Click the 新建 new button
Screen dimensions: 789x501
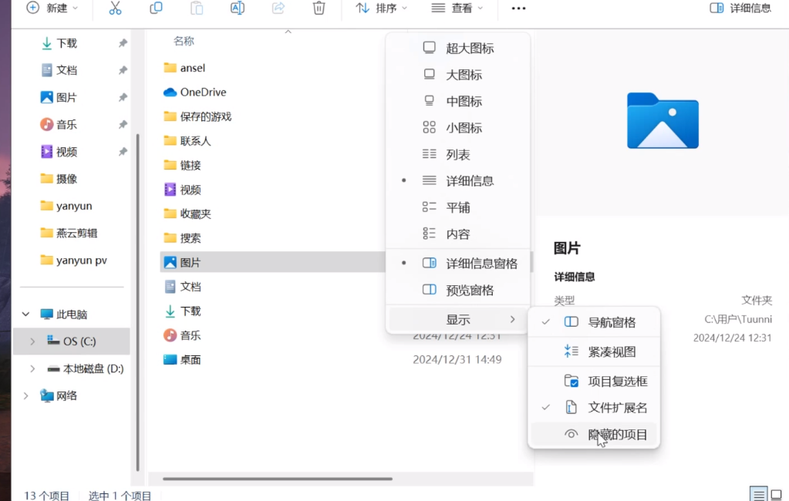coord(52,8)
